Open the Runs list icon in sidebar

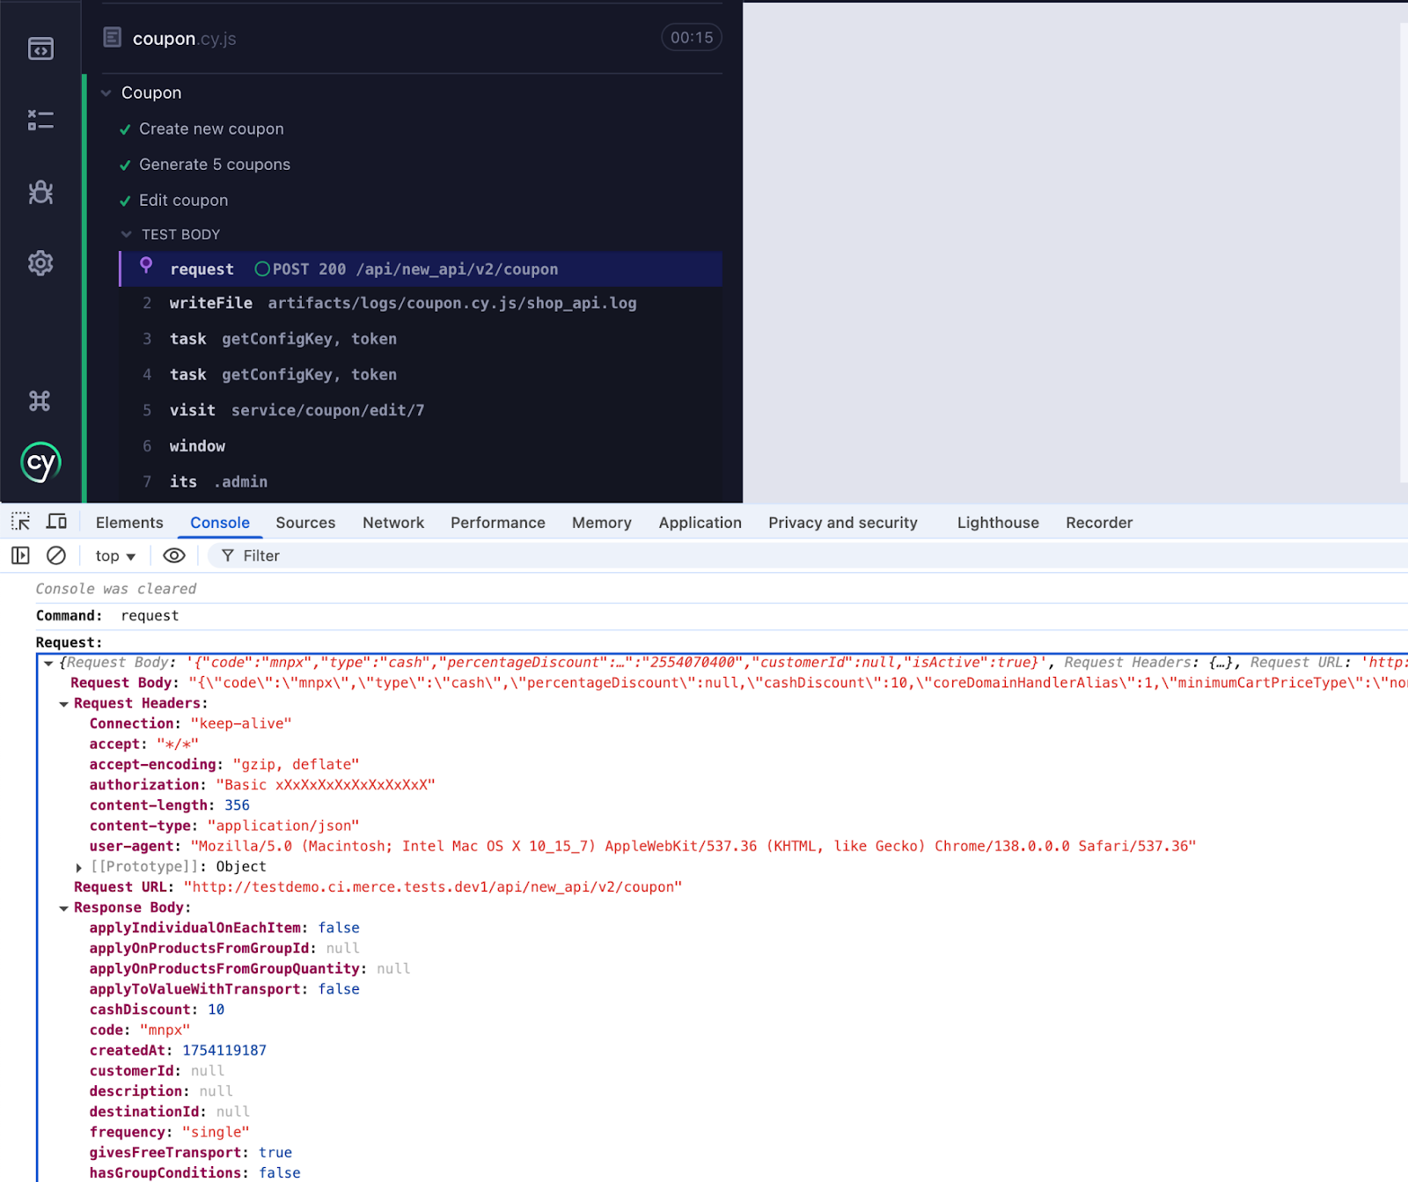40,120
